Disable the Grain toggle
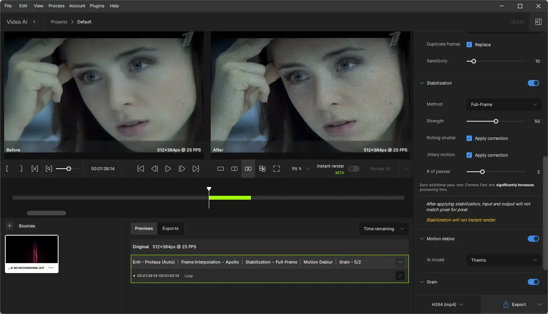The image size is (548, 314). [x=533, y=282]
